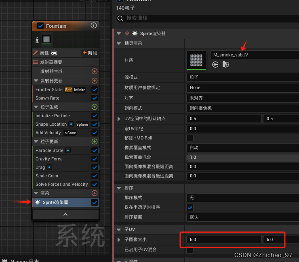Open the 对齐 alignment dropdown

pyautogui.click(x=243, y=98)
